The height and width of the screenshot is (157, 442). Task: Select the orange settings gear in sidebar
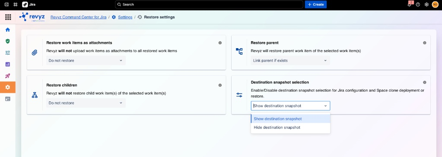point(8,87)
